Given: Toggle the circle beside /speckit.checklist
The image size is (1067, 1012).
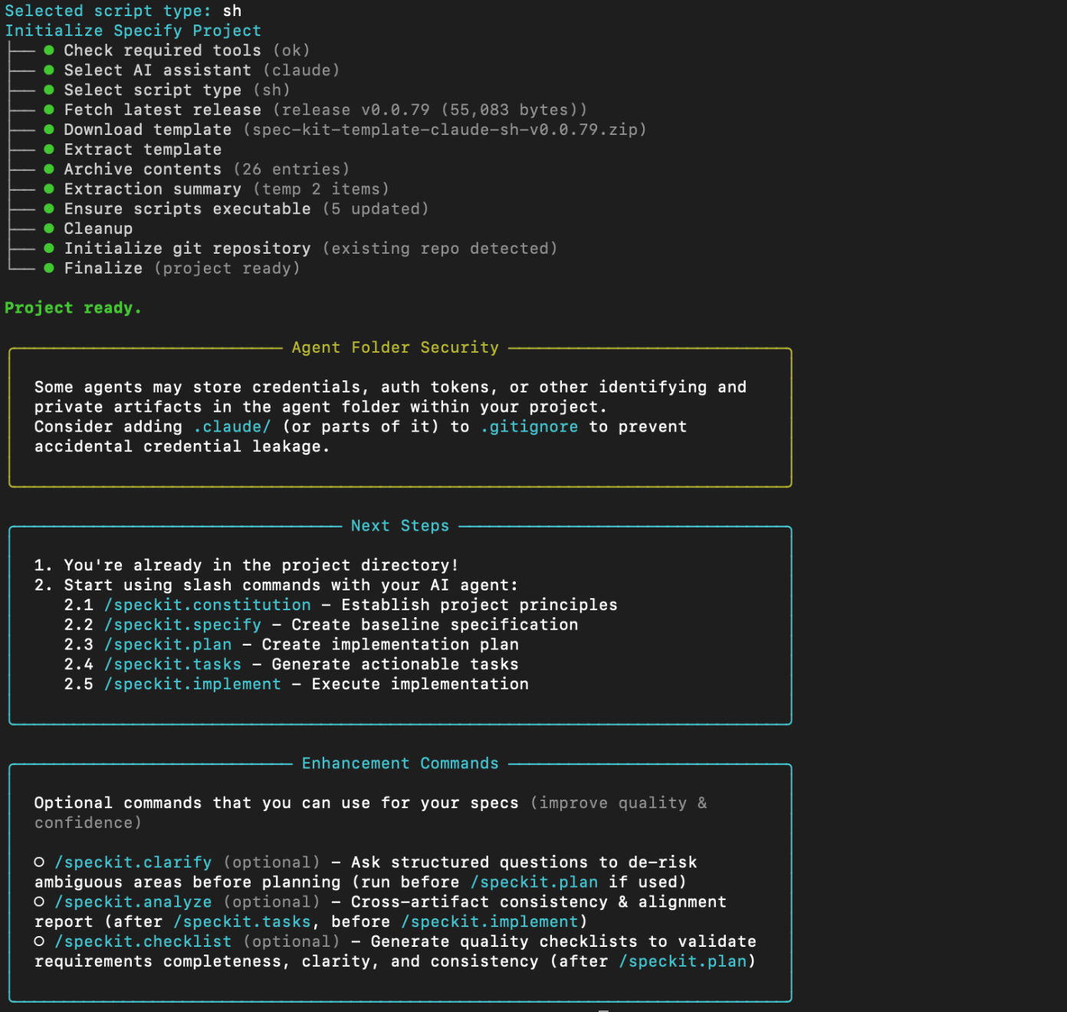Looking at the screenshot, I should pos(39,941).
